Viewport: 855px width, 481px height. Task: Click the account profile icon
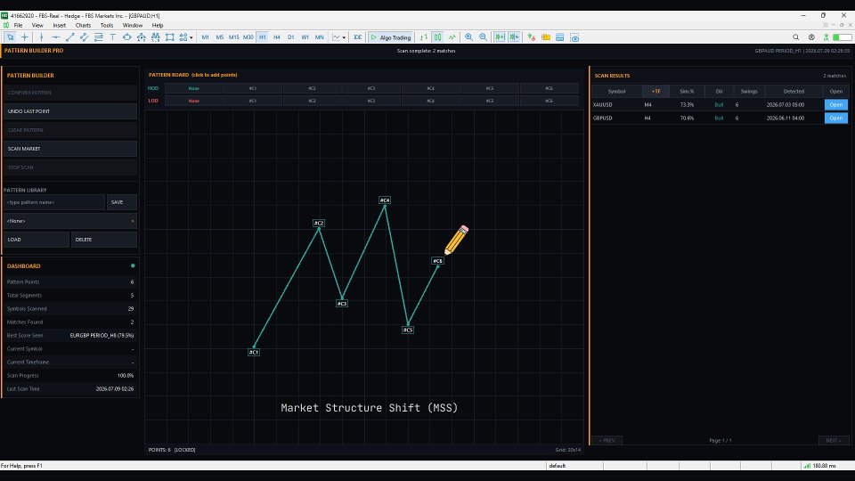click(811, 37)
